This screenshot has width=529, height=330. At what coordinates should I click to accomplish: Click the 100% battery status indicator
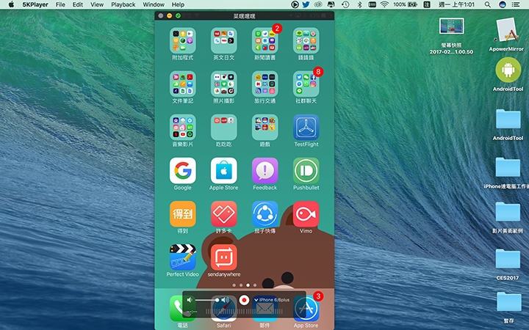[x=405, y=4]
